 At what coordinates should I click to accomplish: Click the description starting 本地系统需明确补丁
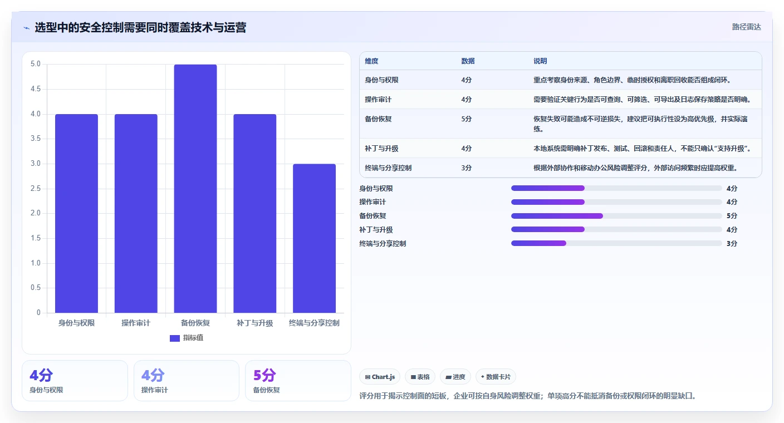[643, 149]
